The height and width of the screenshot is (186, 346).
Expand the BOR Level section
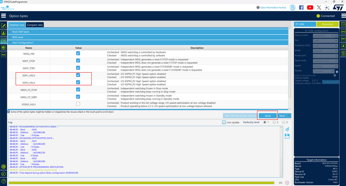tap(148, 37)
